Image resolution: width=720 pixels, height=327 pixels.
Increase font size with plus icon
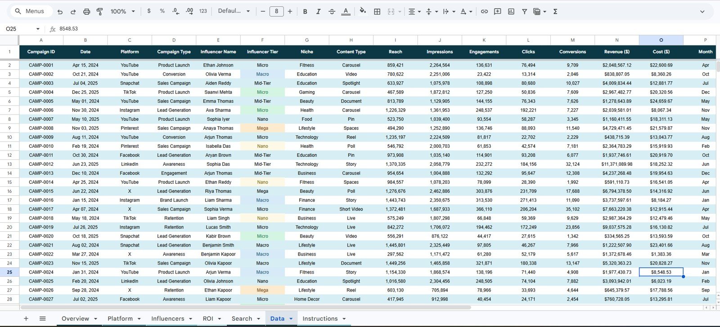(290, 11)
